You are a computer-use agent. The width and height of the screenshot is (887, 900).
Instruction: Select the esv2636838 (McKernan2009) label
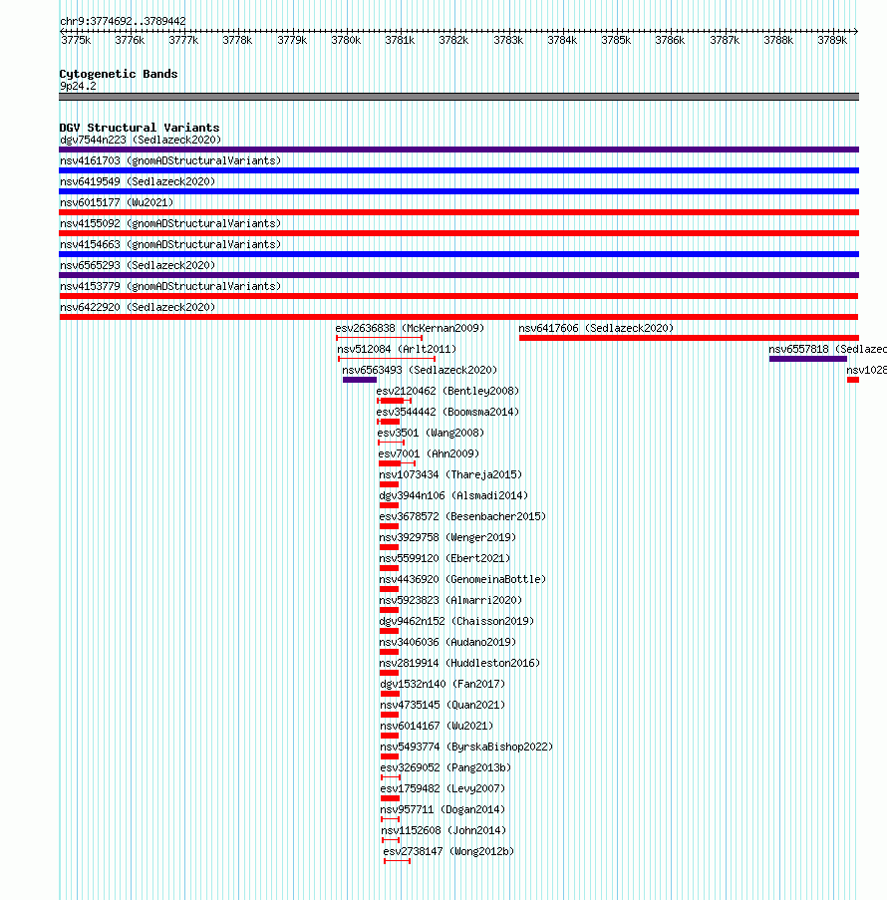pyautogui.click(x=410, y=328)
